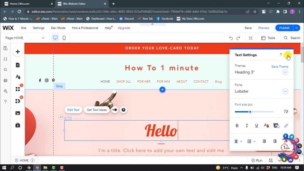Open the Help menu
Viewport: 304px width, 171px height.
(x=108, y=28)
